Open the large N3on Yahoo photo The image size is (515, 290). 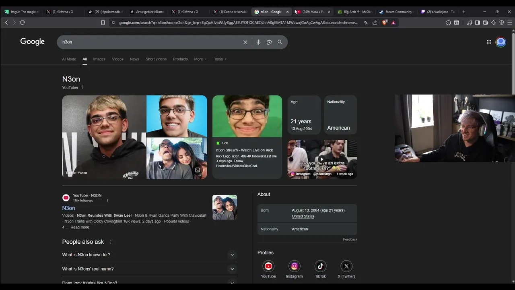(x=104, y=137)
